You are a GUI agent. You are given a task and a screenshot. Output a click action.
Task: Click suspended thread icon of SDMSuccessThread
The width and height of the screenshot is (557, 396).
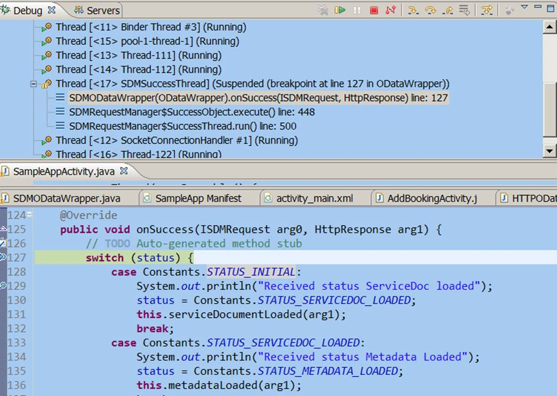(x=47, y=84)
